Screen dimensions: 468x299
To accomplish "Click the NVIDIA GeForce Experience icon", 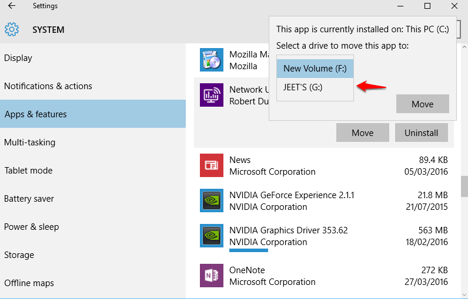I will [212, 201].
